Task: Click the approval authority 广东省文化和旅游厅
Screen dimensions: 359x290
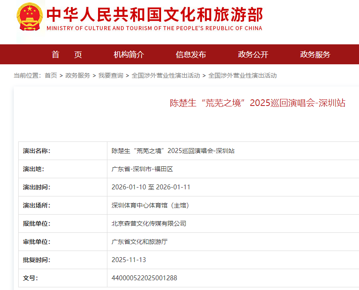Action: tap(139, 242)
